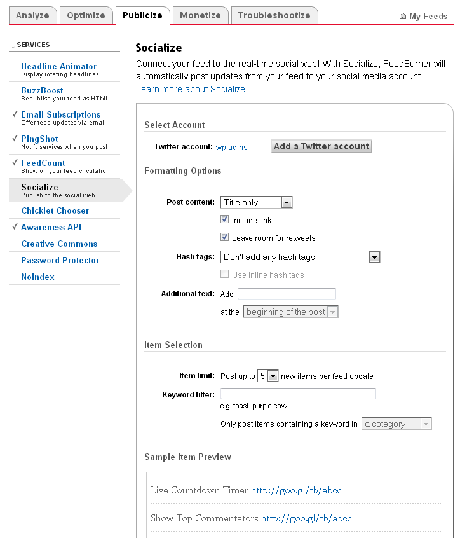460x538 pixels.
Task: Open the Monetize tab
Action: pyautogui.click(x=200, y=16)
